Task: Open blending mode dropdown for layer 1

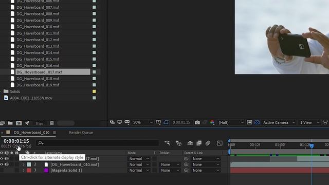Action: click(139, 159)
